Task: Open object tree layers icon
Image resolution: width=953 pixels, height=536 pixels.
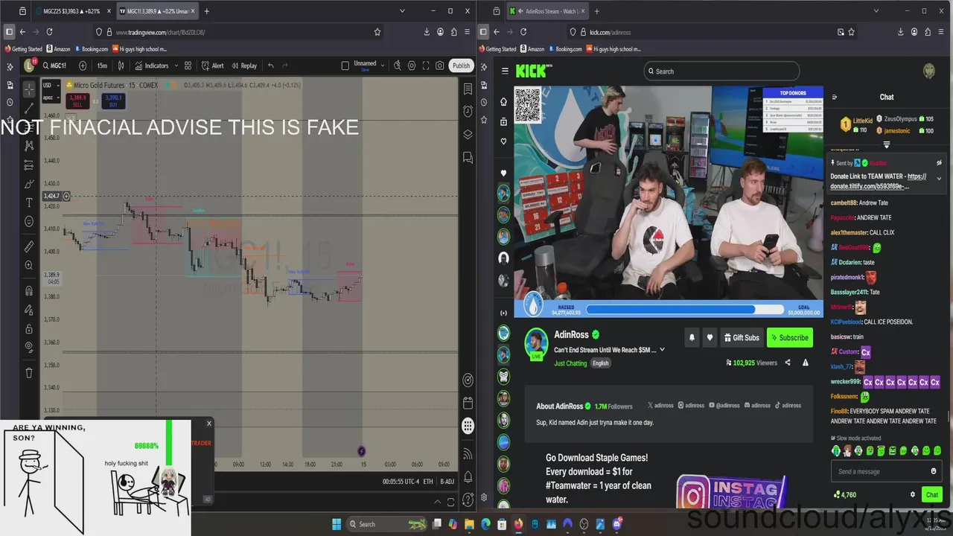Action: coord(468,135)
